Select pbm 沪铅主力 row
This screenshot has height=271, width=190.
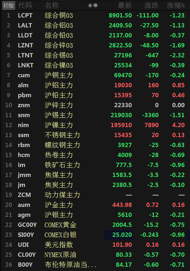point(95,95)
